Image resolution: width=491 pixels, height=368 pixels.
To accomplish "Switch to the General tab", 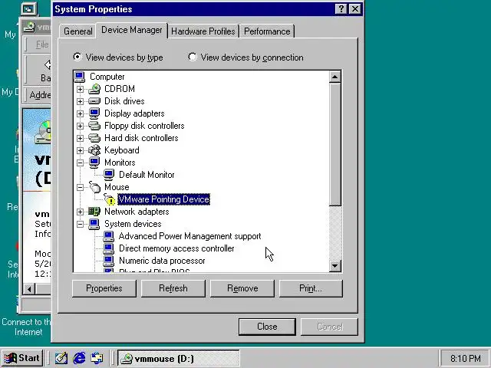I will (77, 31).
